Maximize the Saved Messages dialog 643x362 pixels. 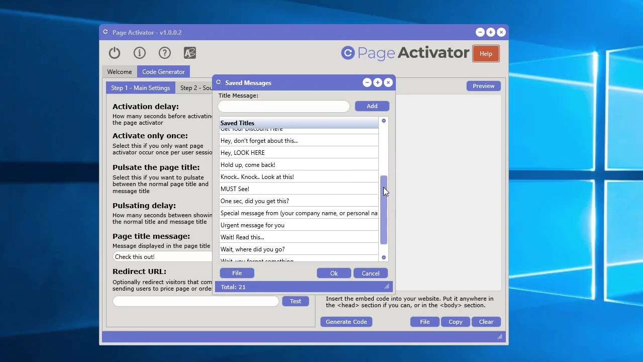coord(378,83)
